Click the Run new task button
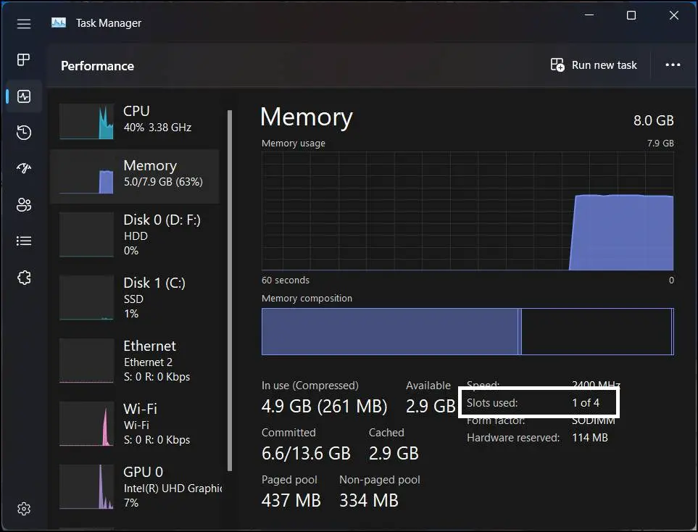This screenshot has width=698, height=532. pos(594,65)
